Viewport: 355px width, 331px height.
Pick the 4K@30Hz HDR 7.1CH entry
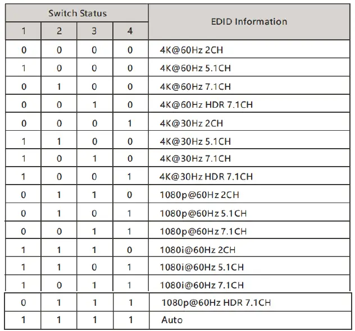point(206,177)
